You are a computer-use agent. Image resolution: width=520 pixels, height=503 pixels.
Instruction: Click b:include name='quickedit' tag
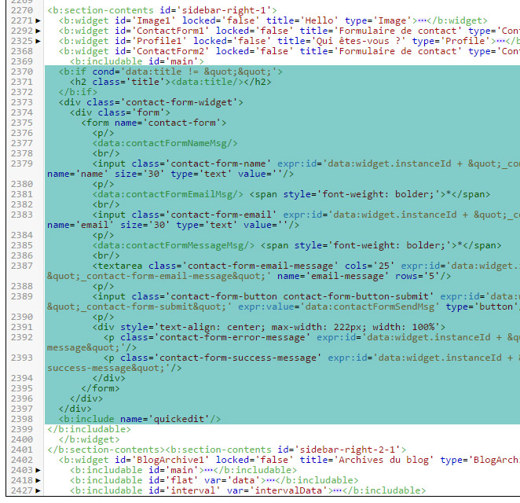click(140, 419)
